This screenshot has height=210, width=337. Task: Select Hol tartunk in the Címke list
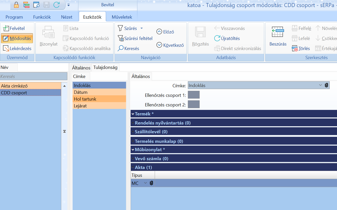[85, 99]
